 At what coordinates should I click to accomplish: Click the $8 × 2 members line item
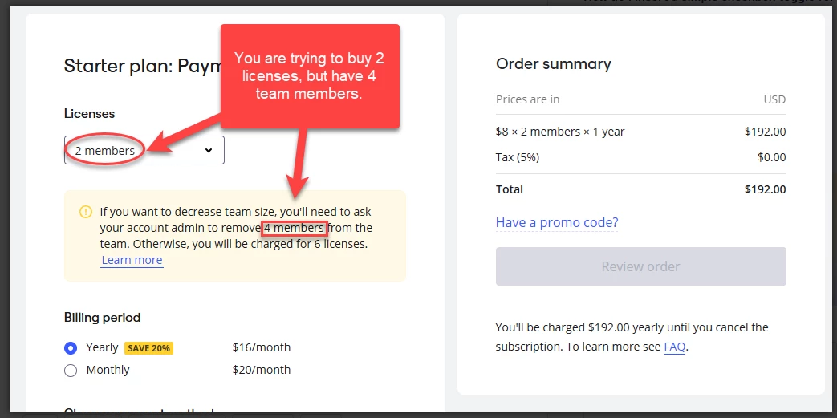[x=560, y=132]
